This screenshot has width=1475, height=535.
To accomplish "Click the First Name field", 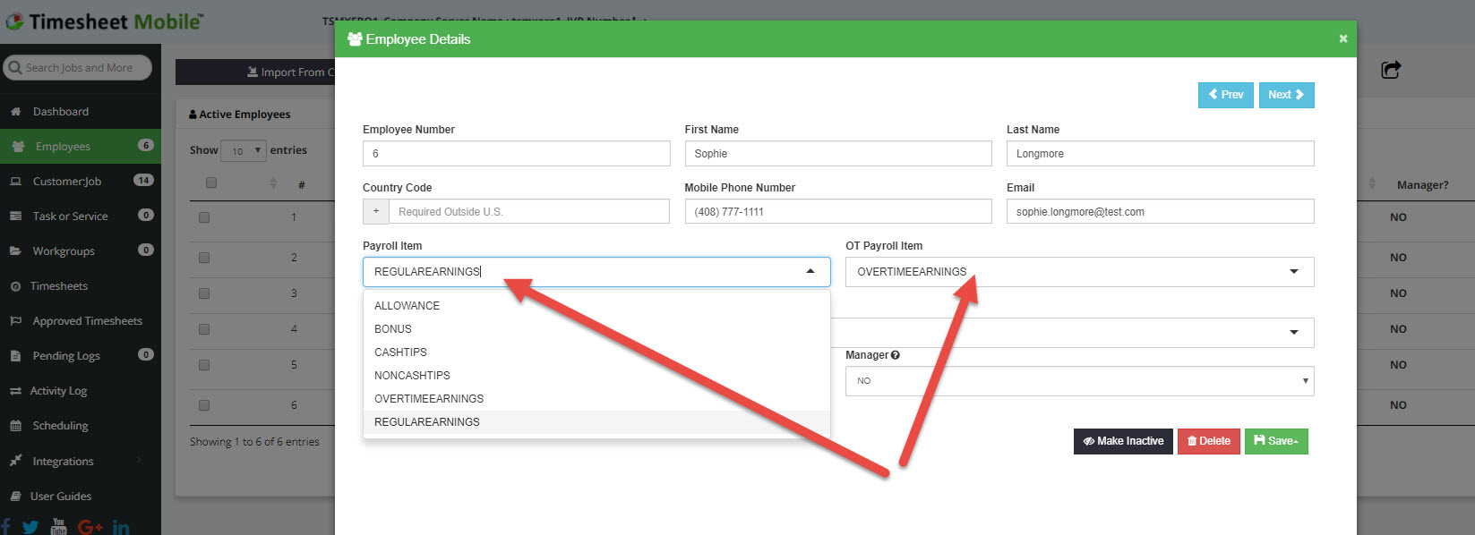I will pos(838,154).
